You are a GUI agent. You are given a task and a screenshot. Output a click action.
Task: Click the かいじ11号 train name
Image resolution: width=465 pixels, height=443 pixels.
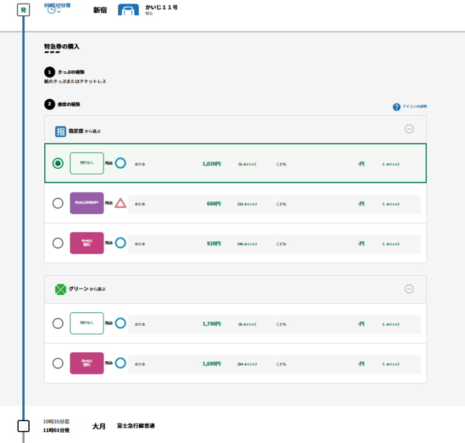point(161,7)
